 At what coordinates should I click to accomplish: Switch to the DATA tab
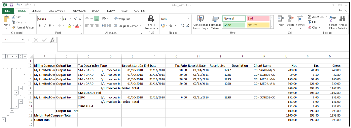click(96, 11)
